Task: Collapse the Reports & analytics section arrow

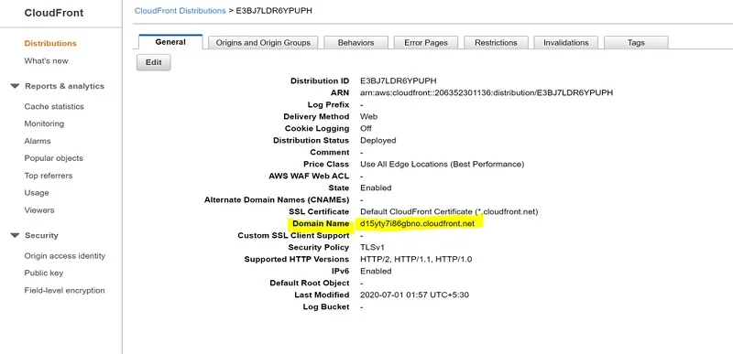Action: 15,86
